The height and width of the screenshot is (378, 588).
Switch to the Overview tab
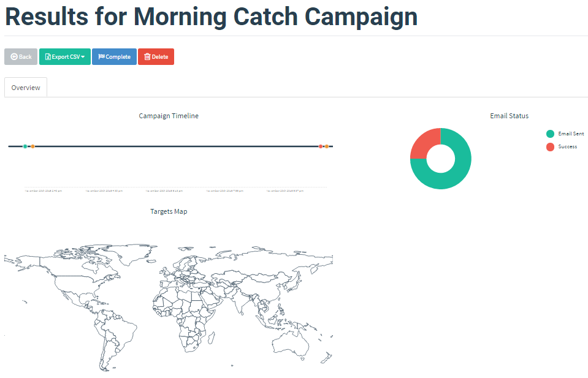pos(26,88)
